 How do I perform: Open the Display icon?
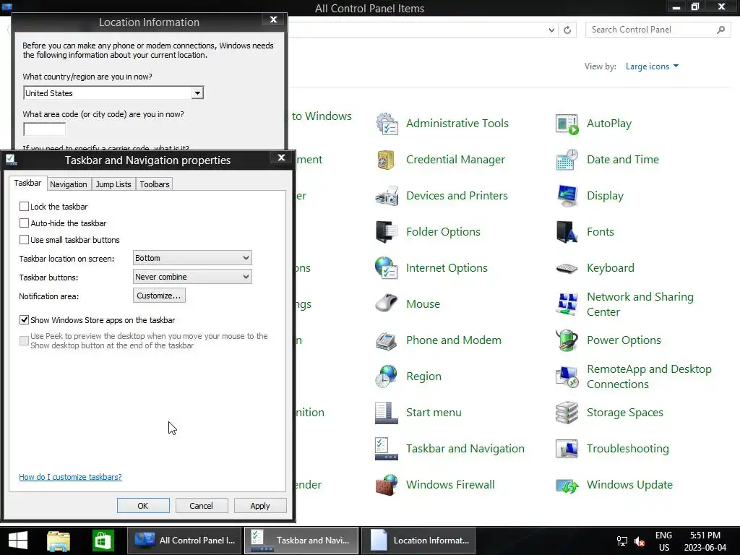(x=567, y=196)
